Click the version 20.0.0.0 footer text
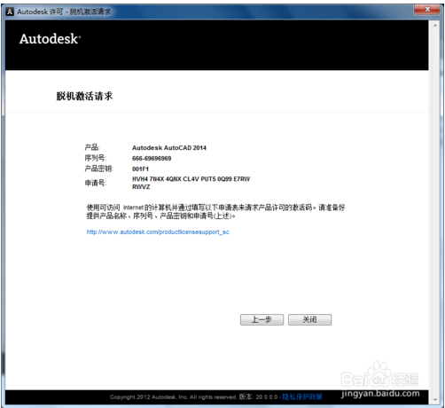 point(258,396)
